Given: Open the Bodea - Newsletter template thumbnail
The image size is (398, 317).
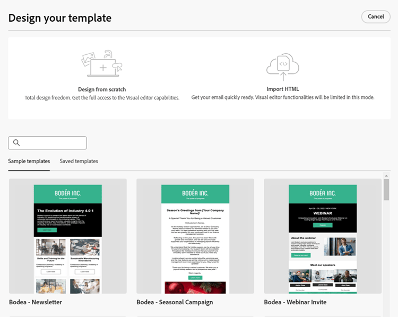Looking at the screenshot, I should 68,236.
